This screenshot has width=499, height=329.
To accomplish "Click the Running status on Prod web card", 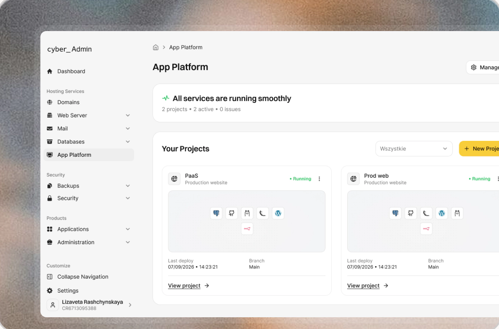I will pos(479,179).
